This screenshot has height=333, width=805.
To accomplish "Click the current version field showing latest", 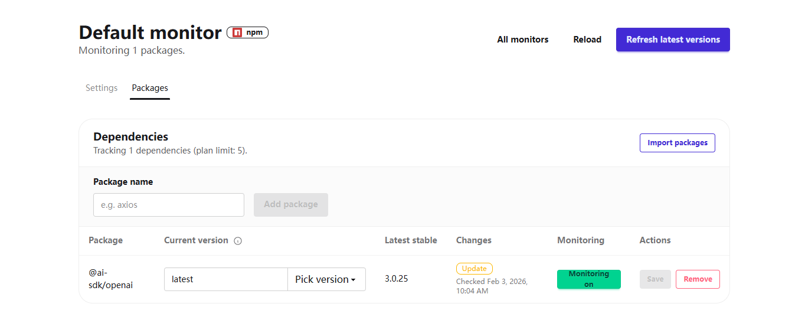I will click(226, 279).
